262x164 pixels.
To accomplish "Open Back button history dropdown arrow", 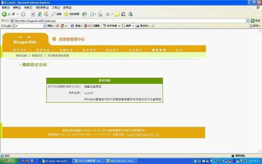I will point(17,14).
